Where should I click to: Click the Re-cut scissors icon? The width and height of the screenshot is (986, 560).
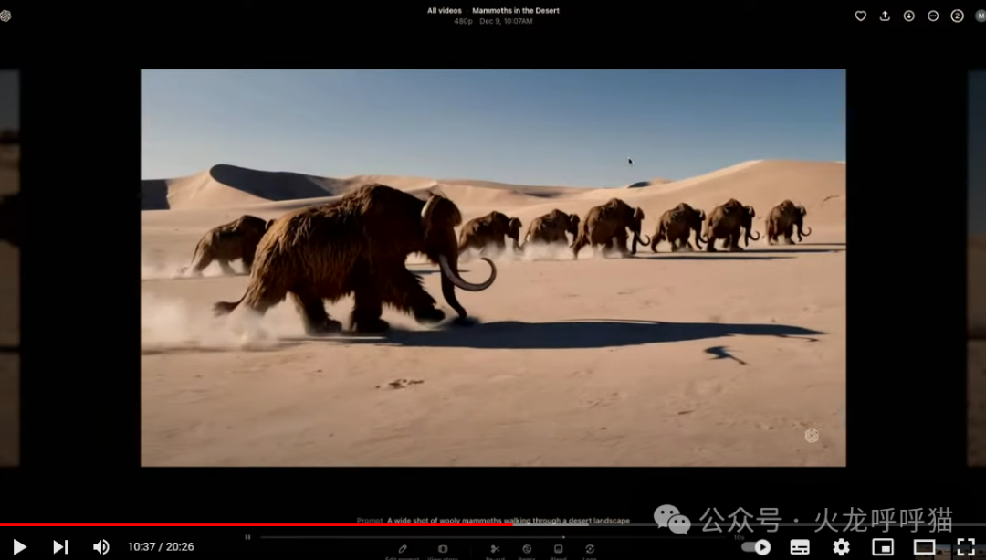pos(495,549)
